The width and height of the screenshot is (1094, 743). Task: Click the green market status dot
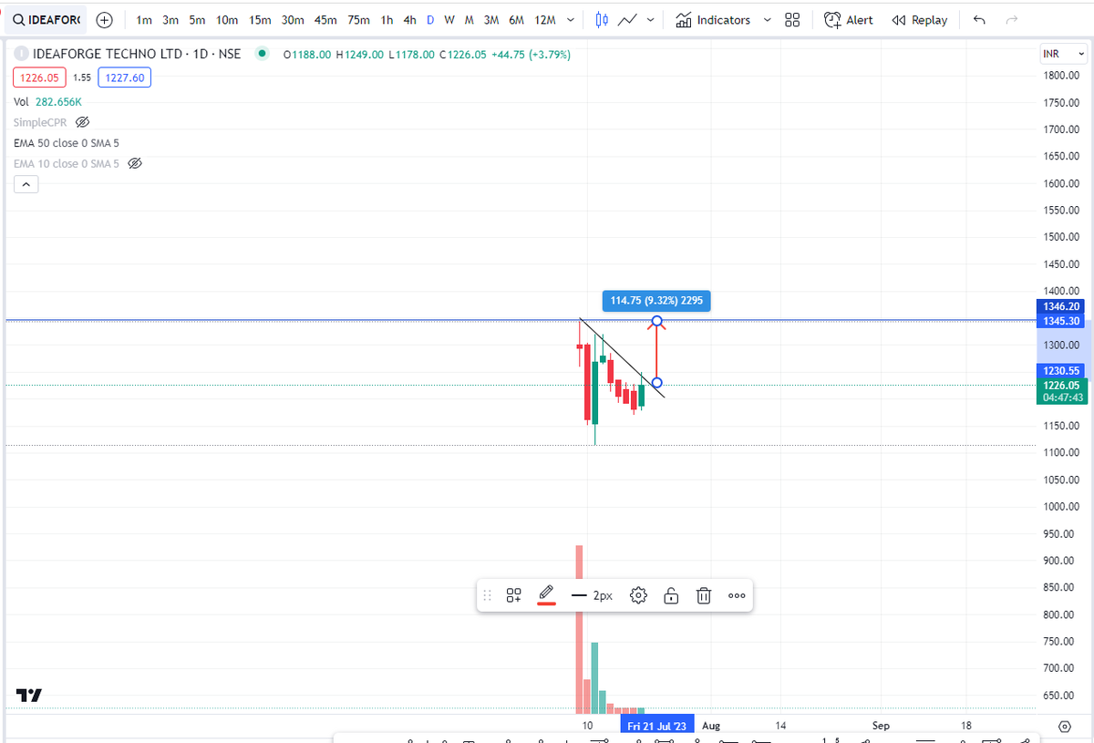tap(263, 54)
